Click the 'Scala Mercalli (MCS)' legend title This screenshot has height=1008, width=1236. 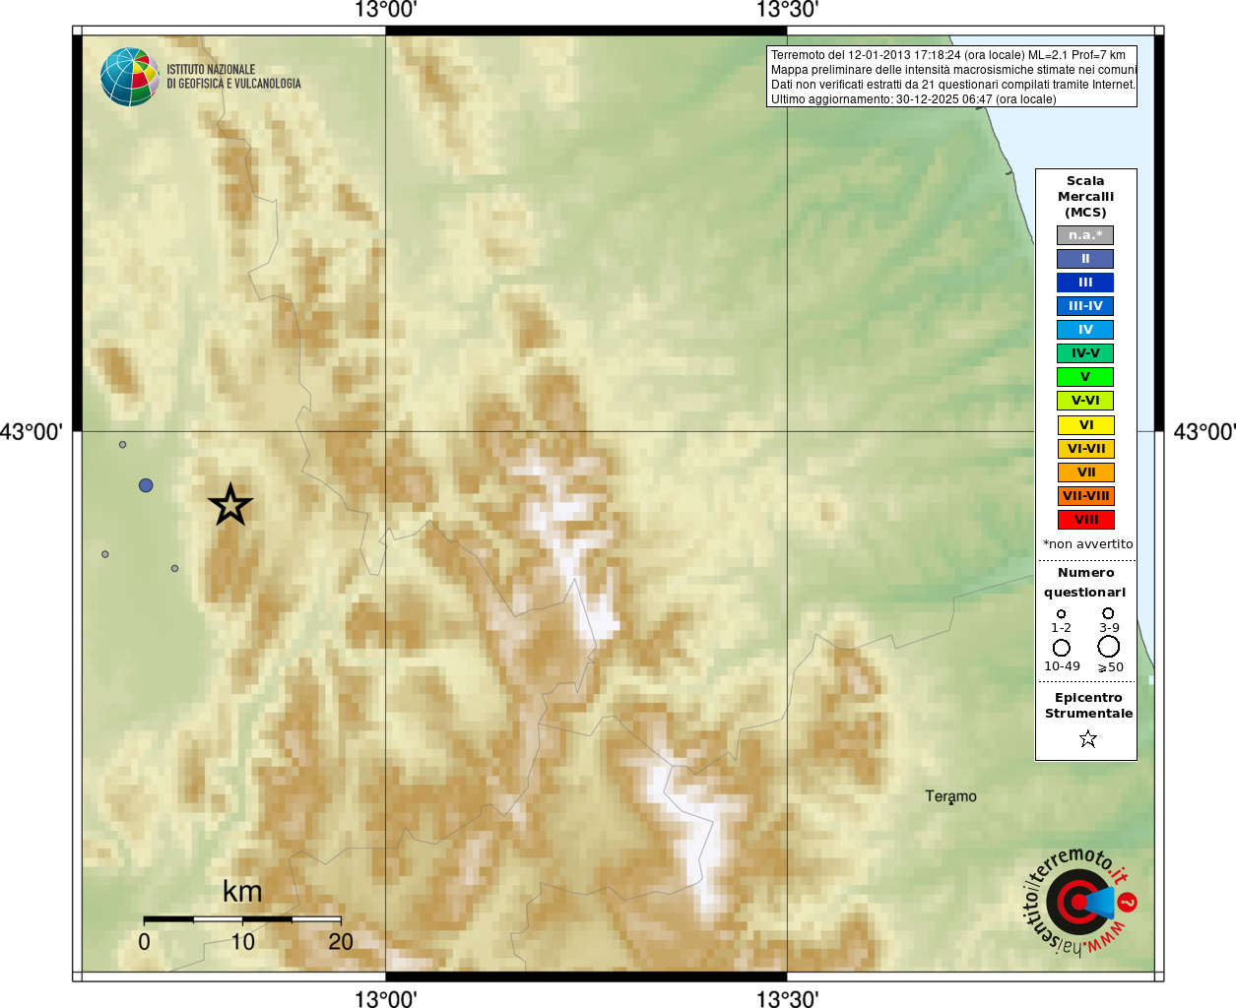(1085, 196)
